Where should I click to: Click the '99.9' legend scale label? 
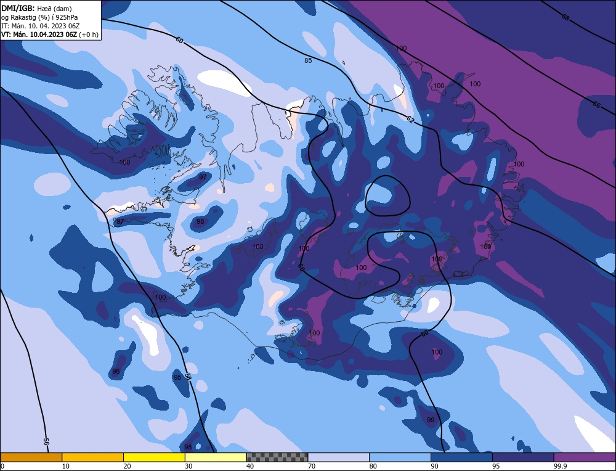560,466
